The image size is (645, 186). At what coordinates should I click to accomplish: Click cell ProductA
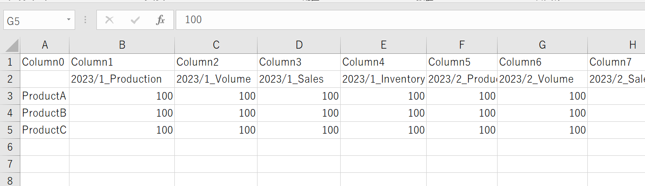pyautogui.click(x=45, y=96)
